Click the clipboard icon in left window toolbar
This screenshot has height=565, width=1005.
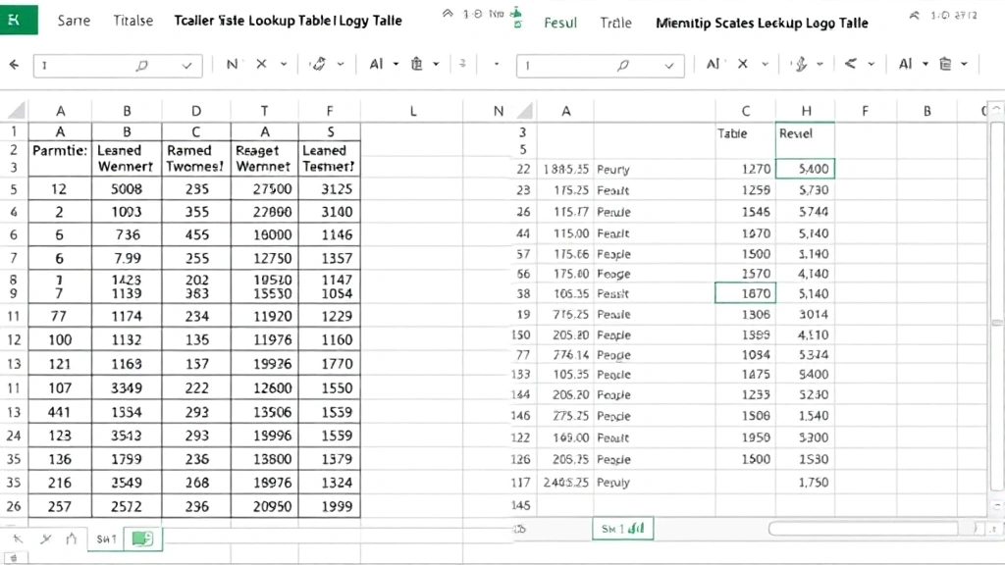(416, 65)
